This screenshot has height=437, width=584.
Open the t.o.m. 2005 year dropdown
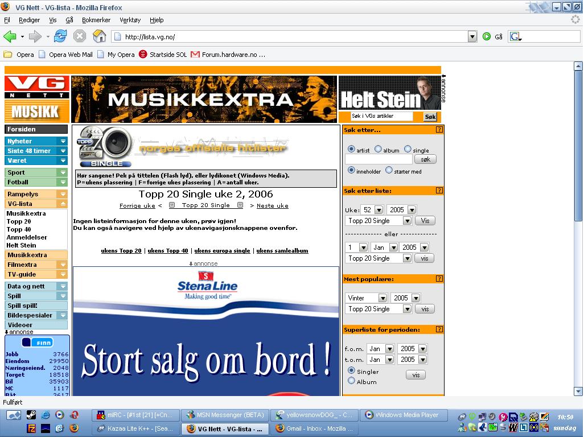tap(412, 360)
